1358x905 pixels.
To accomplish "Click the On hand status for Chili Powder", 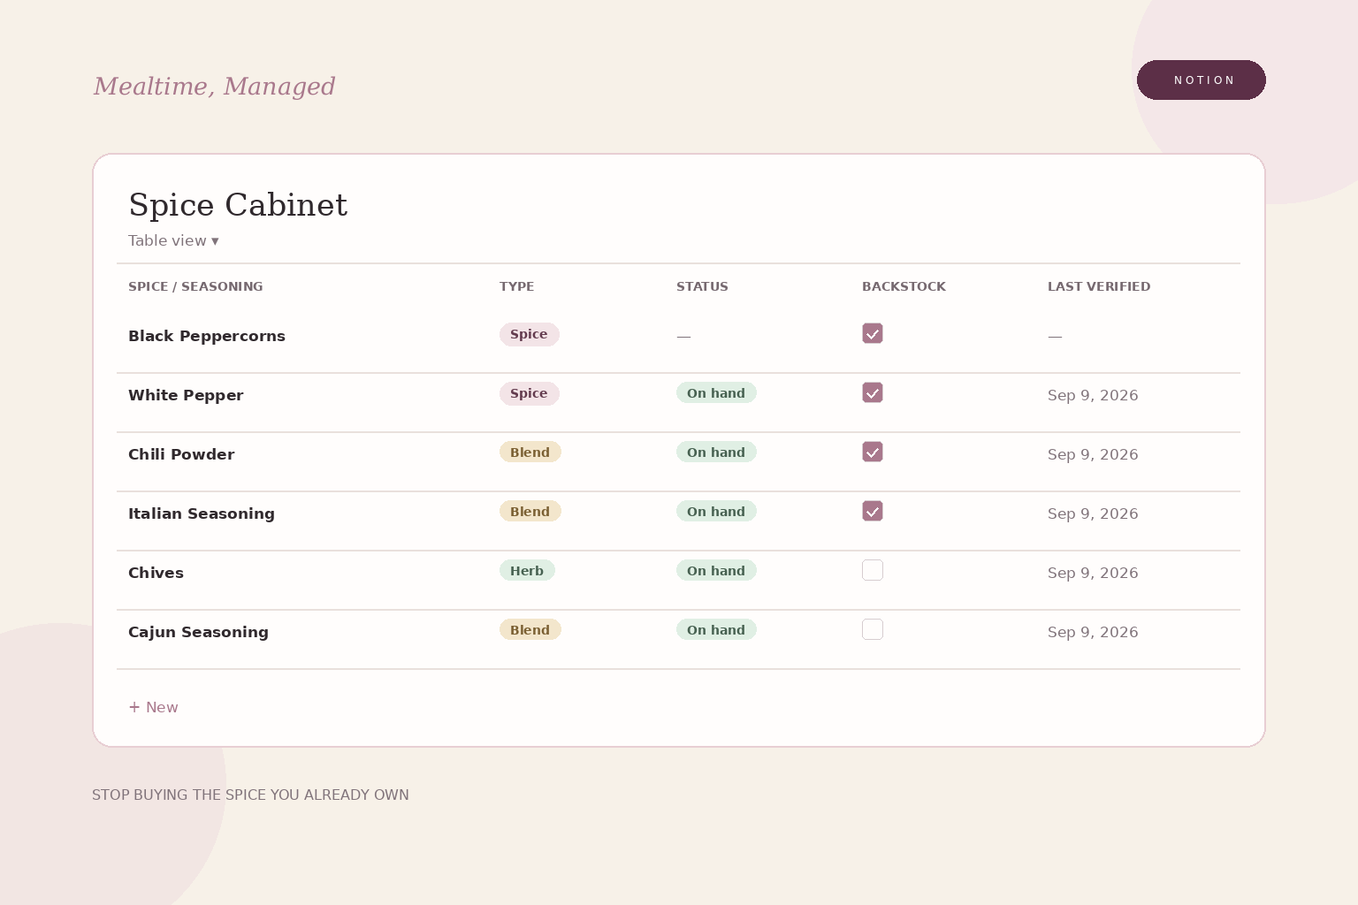I will 716,452.
